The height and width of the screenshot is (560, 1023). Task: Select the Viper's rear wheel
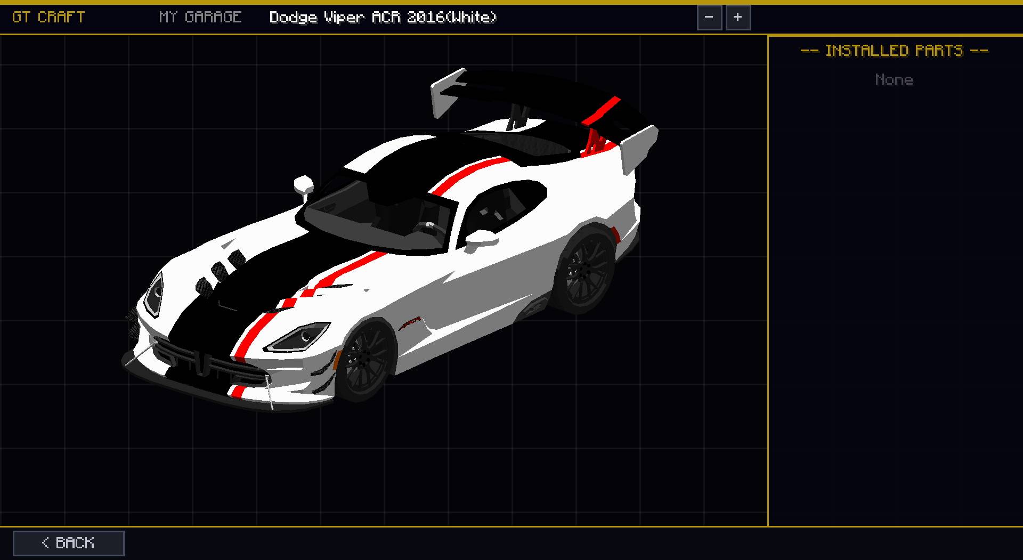click(x=584, y=270)
